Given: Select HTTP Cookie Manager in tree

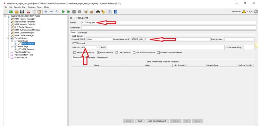Looking at the screenshot, I should 24,32.
